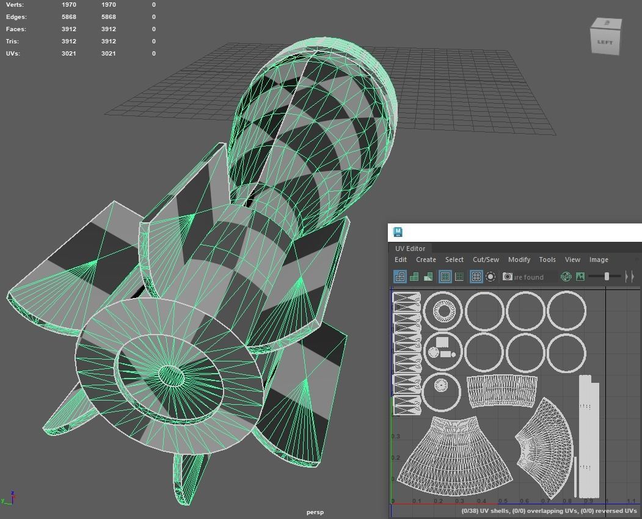Click the large fan-shaped UV shell
Screen dimensions: 642x519
[454, 455]
